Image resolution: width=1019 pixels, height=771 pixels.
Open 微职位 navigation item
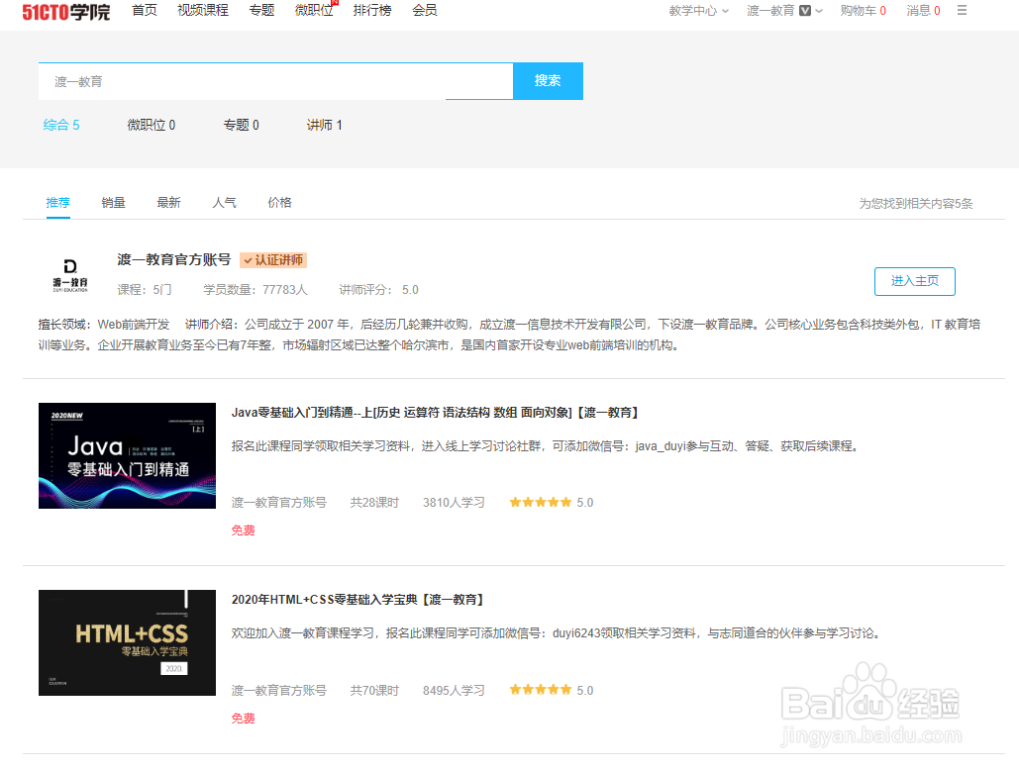coord(314,11)
